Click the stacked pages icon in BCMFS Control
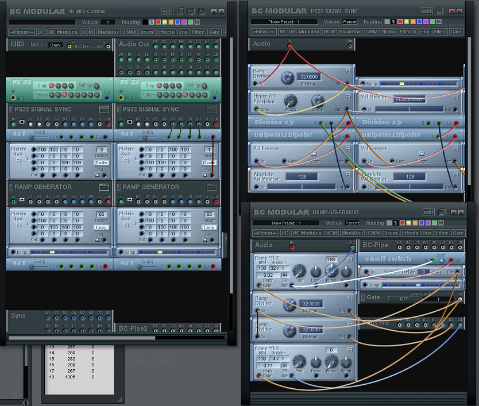 (181, 11)
